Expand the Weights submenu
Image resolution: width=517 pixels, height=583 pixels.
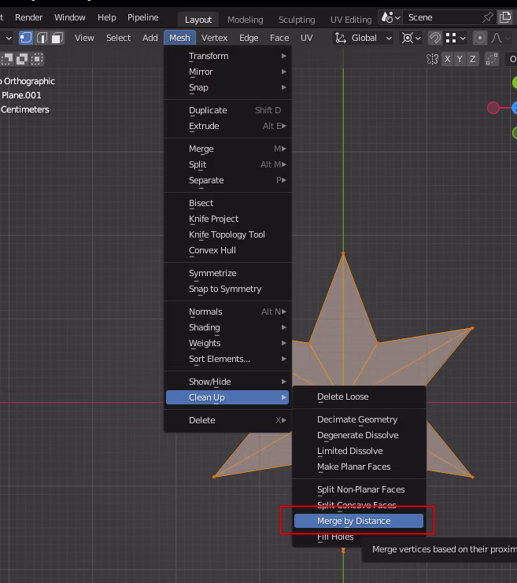point(227,343)
